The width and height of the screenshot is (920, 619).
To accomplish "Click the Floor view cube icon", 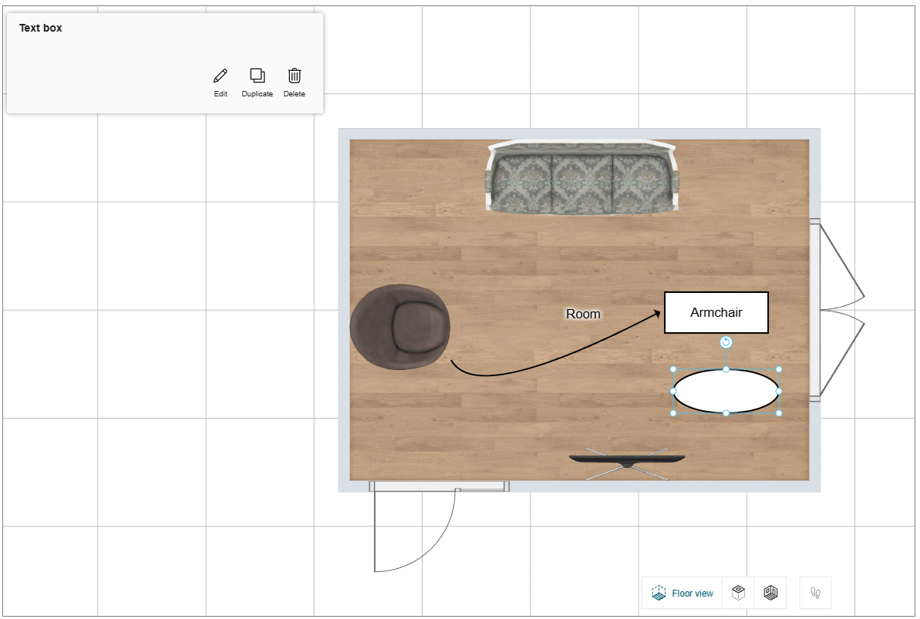I will [659, 592].
